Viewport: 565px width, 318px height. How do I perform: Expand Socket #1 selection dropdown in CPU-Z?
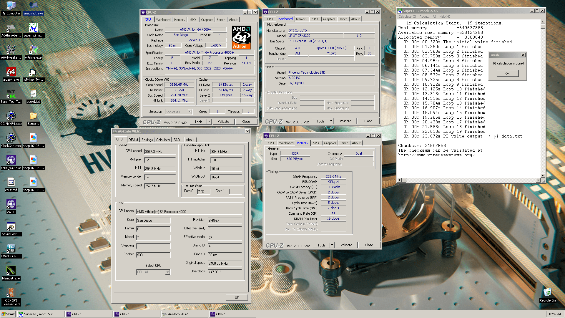coord(190,112)
